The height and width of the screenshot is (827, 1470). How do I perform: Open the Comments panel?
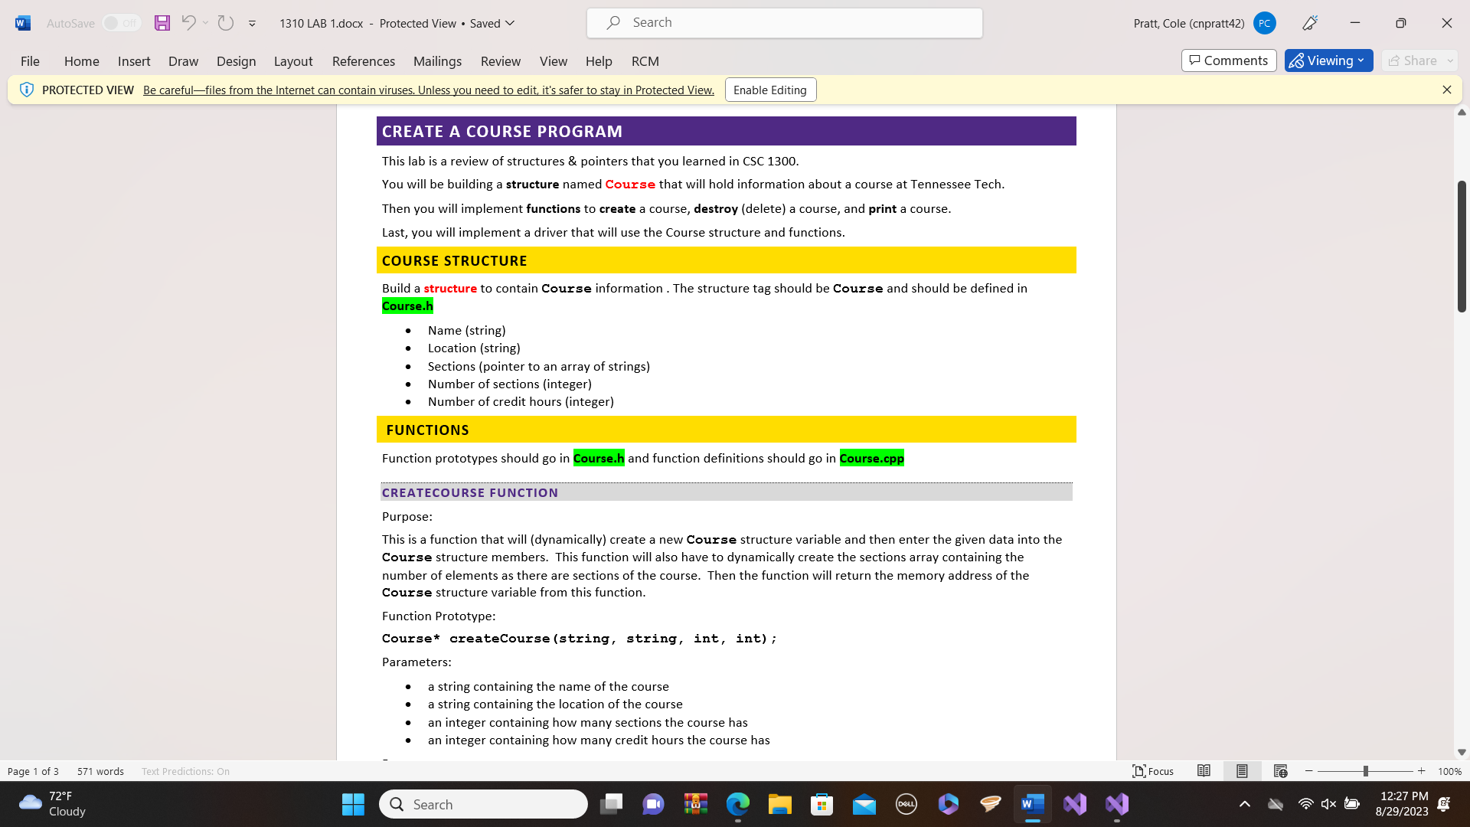point(1228,60)
